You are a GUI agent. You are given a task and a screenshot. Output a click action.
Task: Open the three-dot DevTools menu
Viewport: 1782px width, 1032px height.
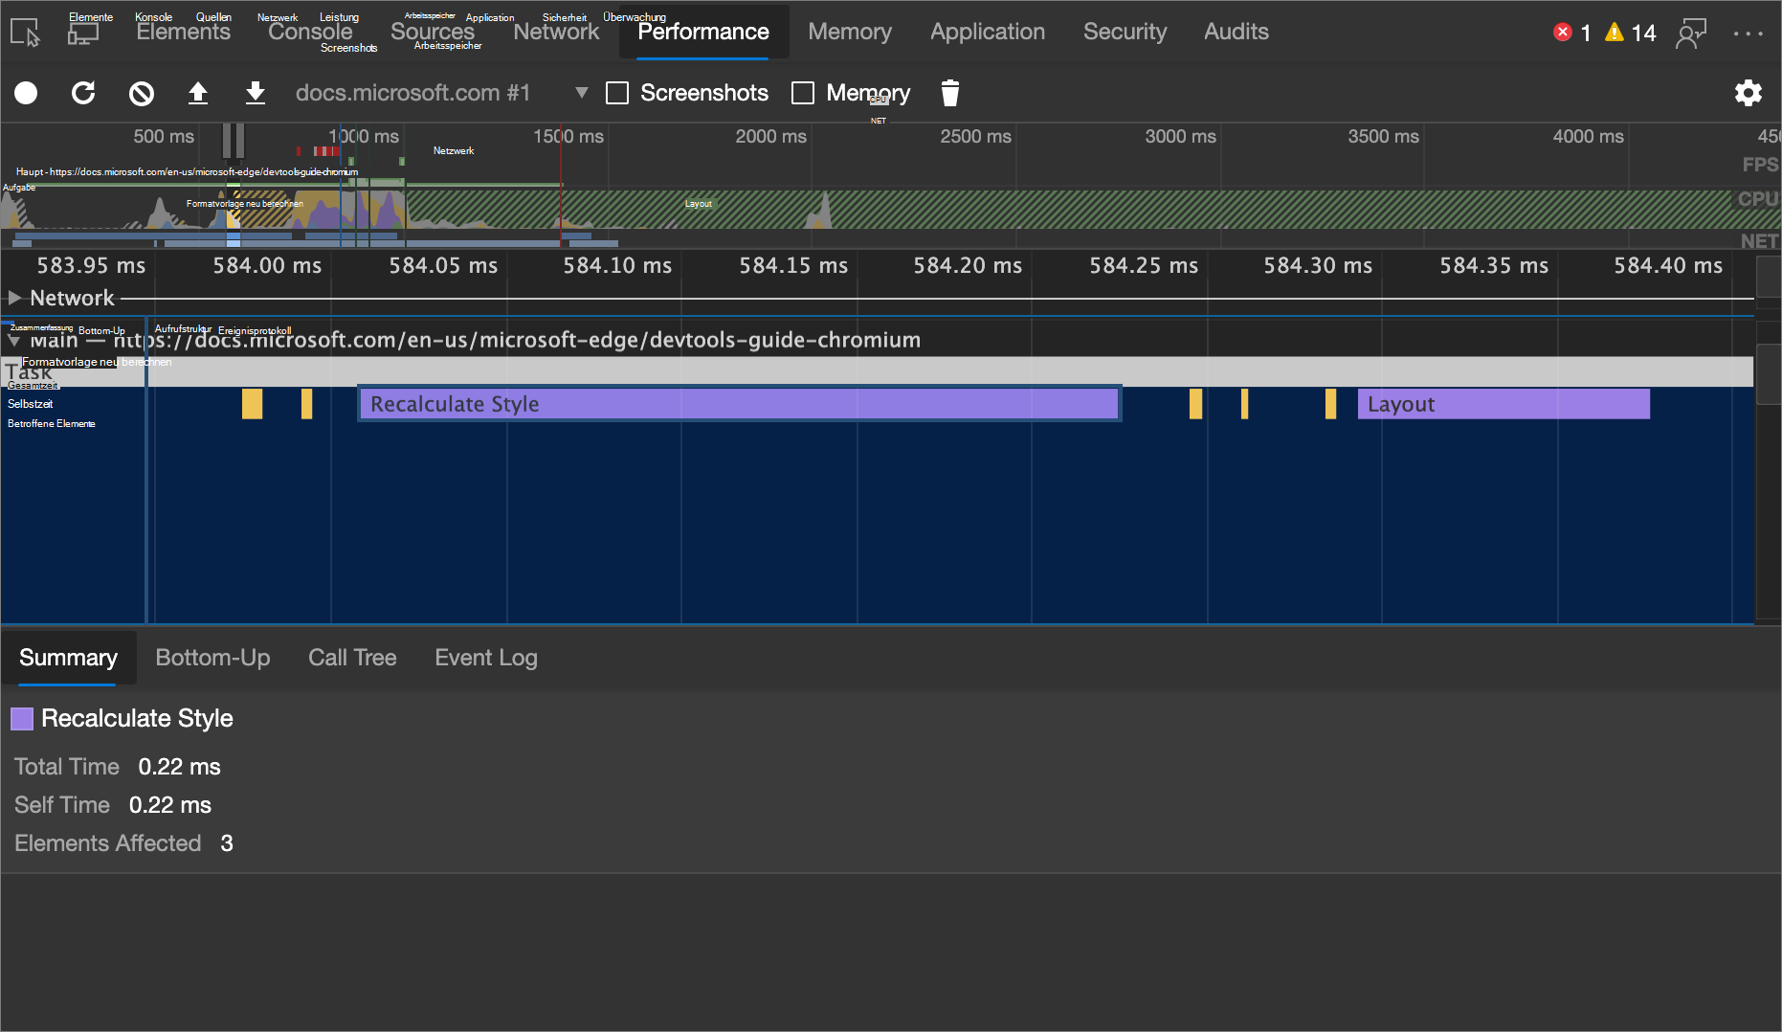click(1749, 33)
